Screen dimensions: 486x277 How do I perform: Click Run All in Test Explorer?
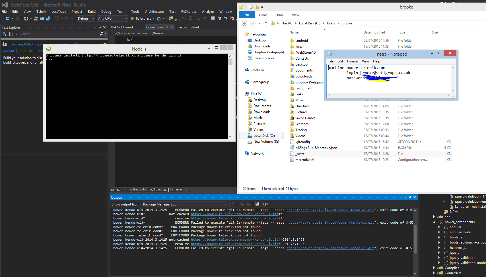coord(9,51)
